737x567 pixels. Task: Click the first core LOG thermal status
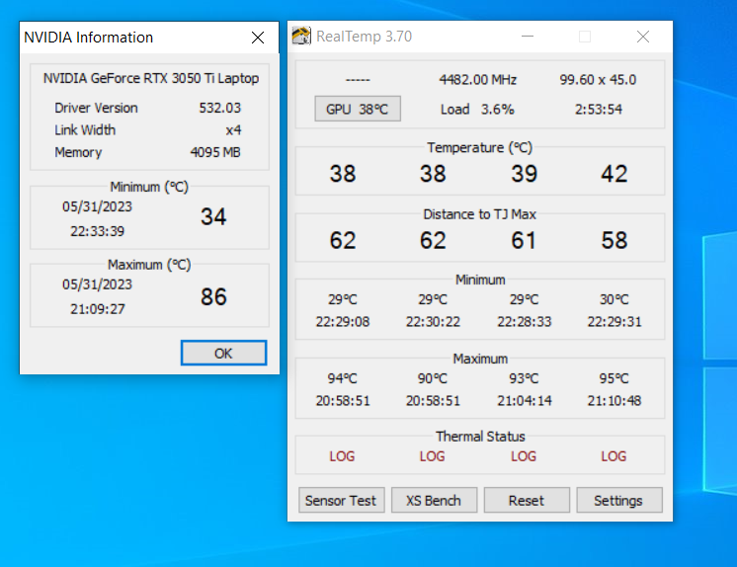(x=342, y=456)
